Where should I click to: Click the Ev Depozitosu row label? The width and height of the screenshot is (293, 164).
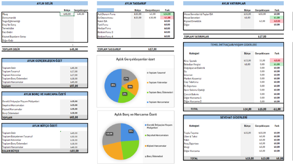(105, 18)
